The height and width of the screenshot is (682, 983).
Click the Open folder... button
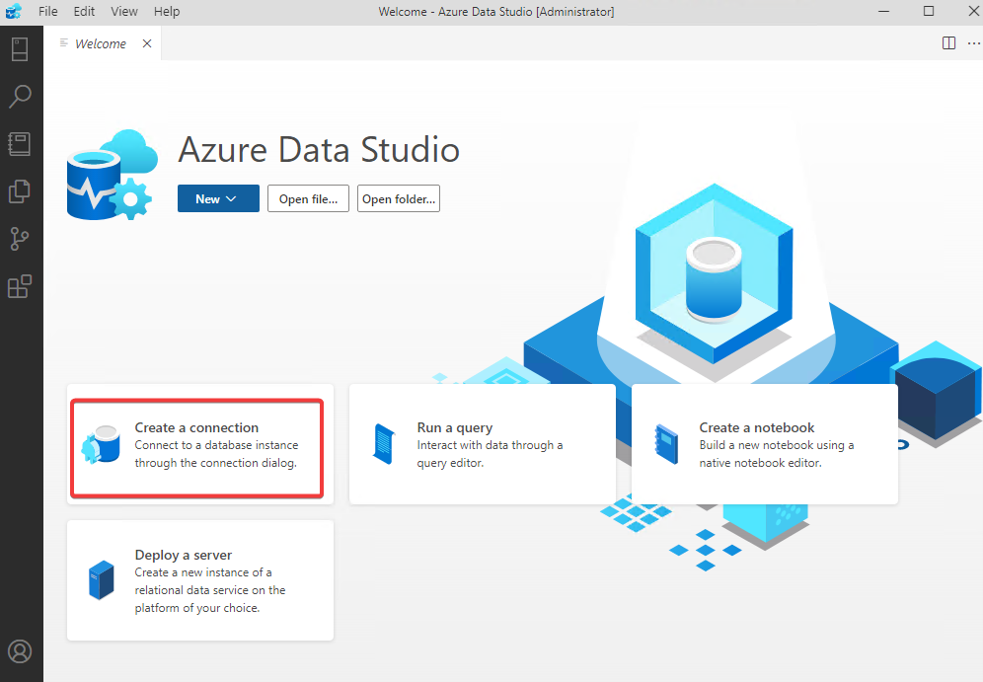tap(398, 198)
